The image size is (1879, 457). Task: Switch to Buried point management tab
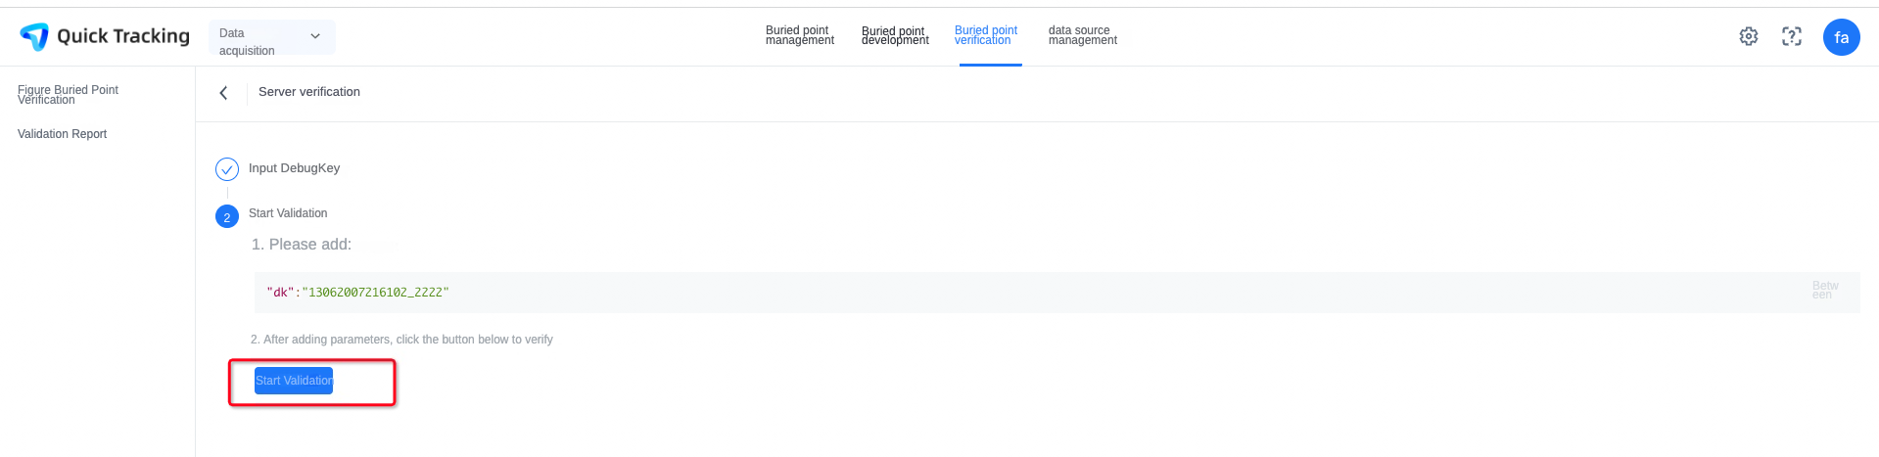point(800,35)
